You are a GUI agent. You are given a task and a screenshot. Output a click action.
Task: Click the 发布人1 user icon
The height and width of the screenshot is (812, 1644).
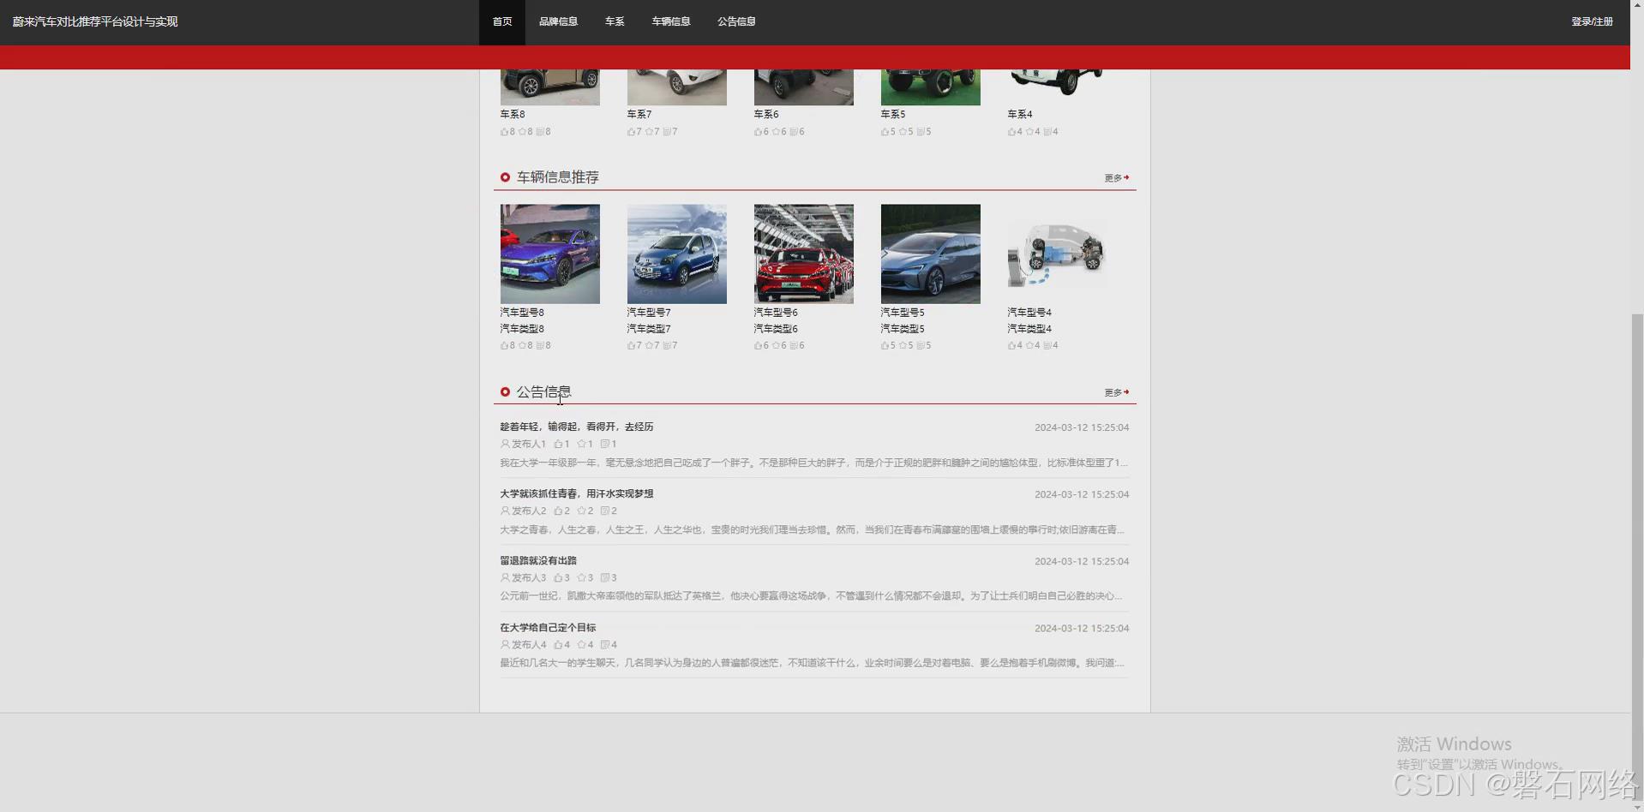[505, 444]
